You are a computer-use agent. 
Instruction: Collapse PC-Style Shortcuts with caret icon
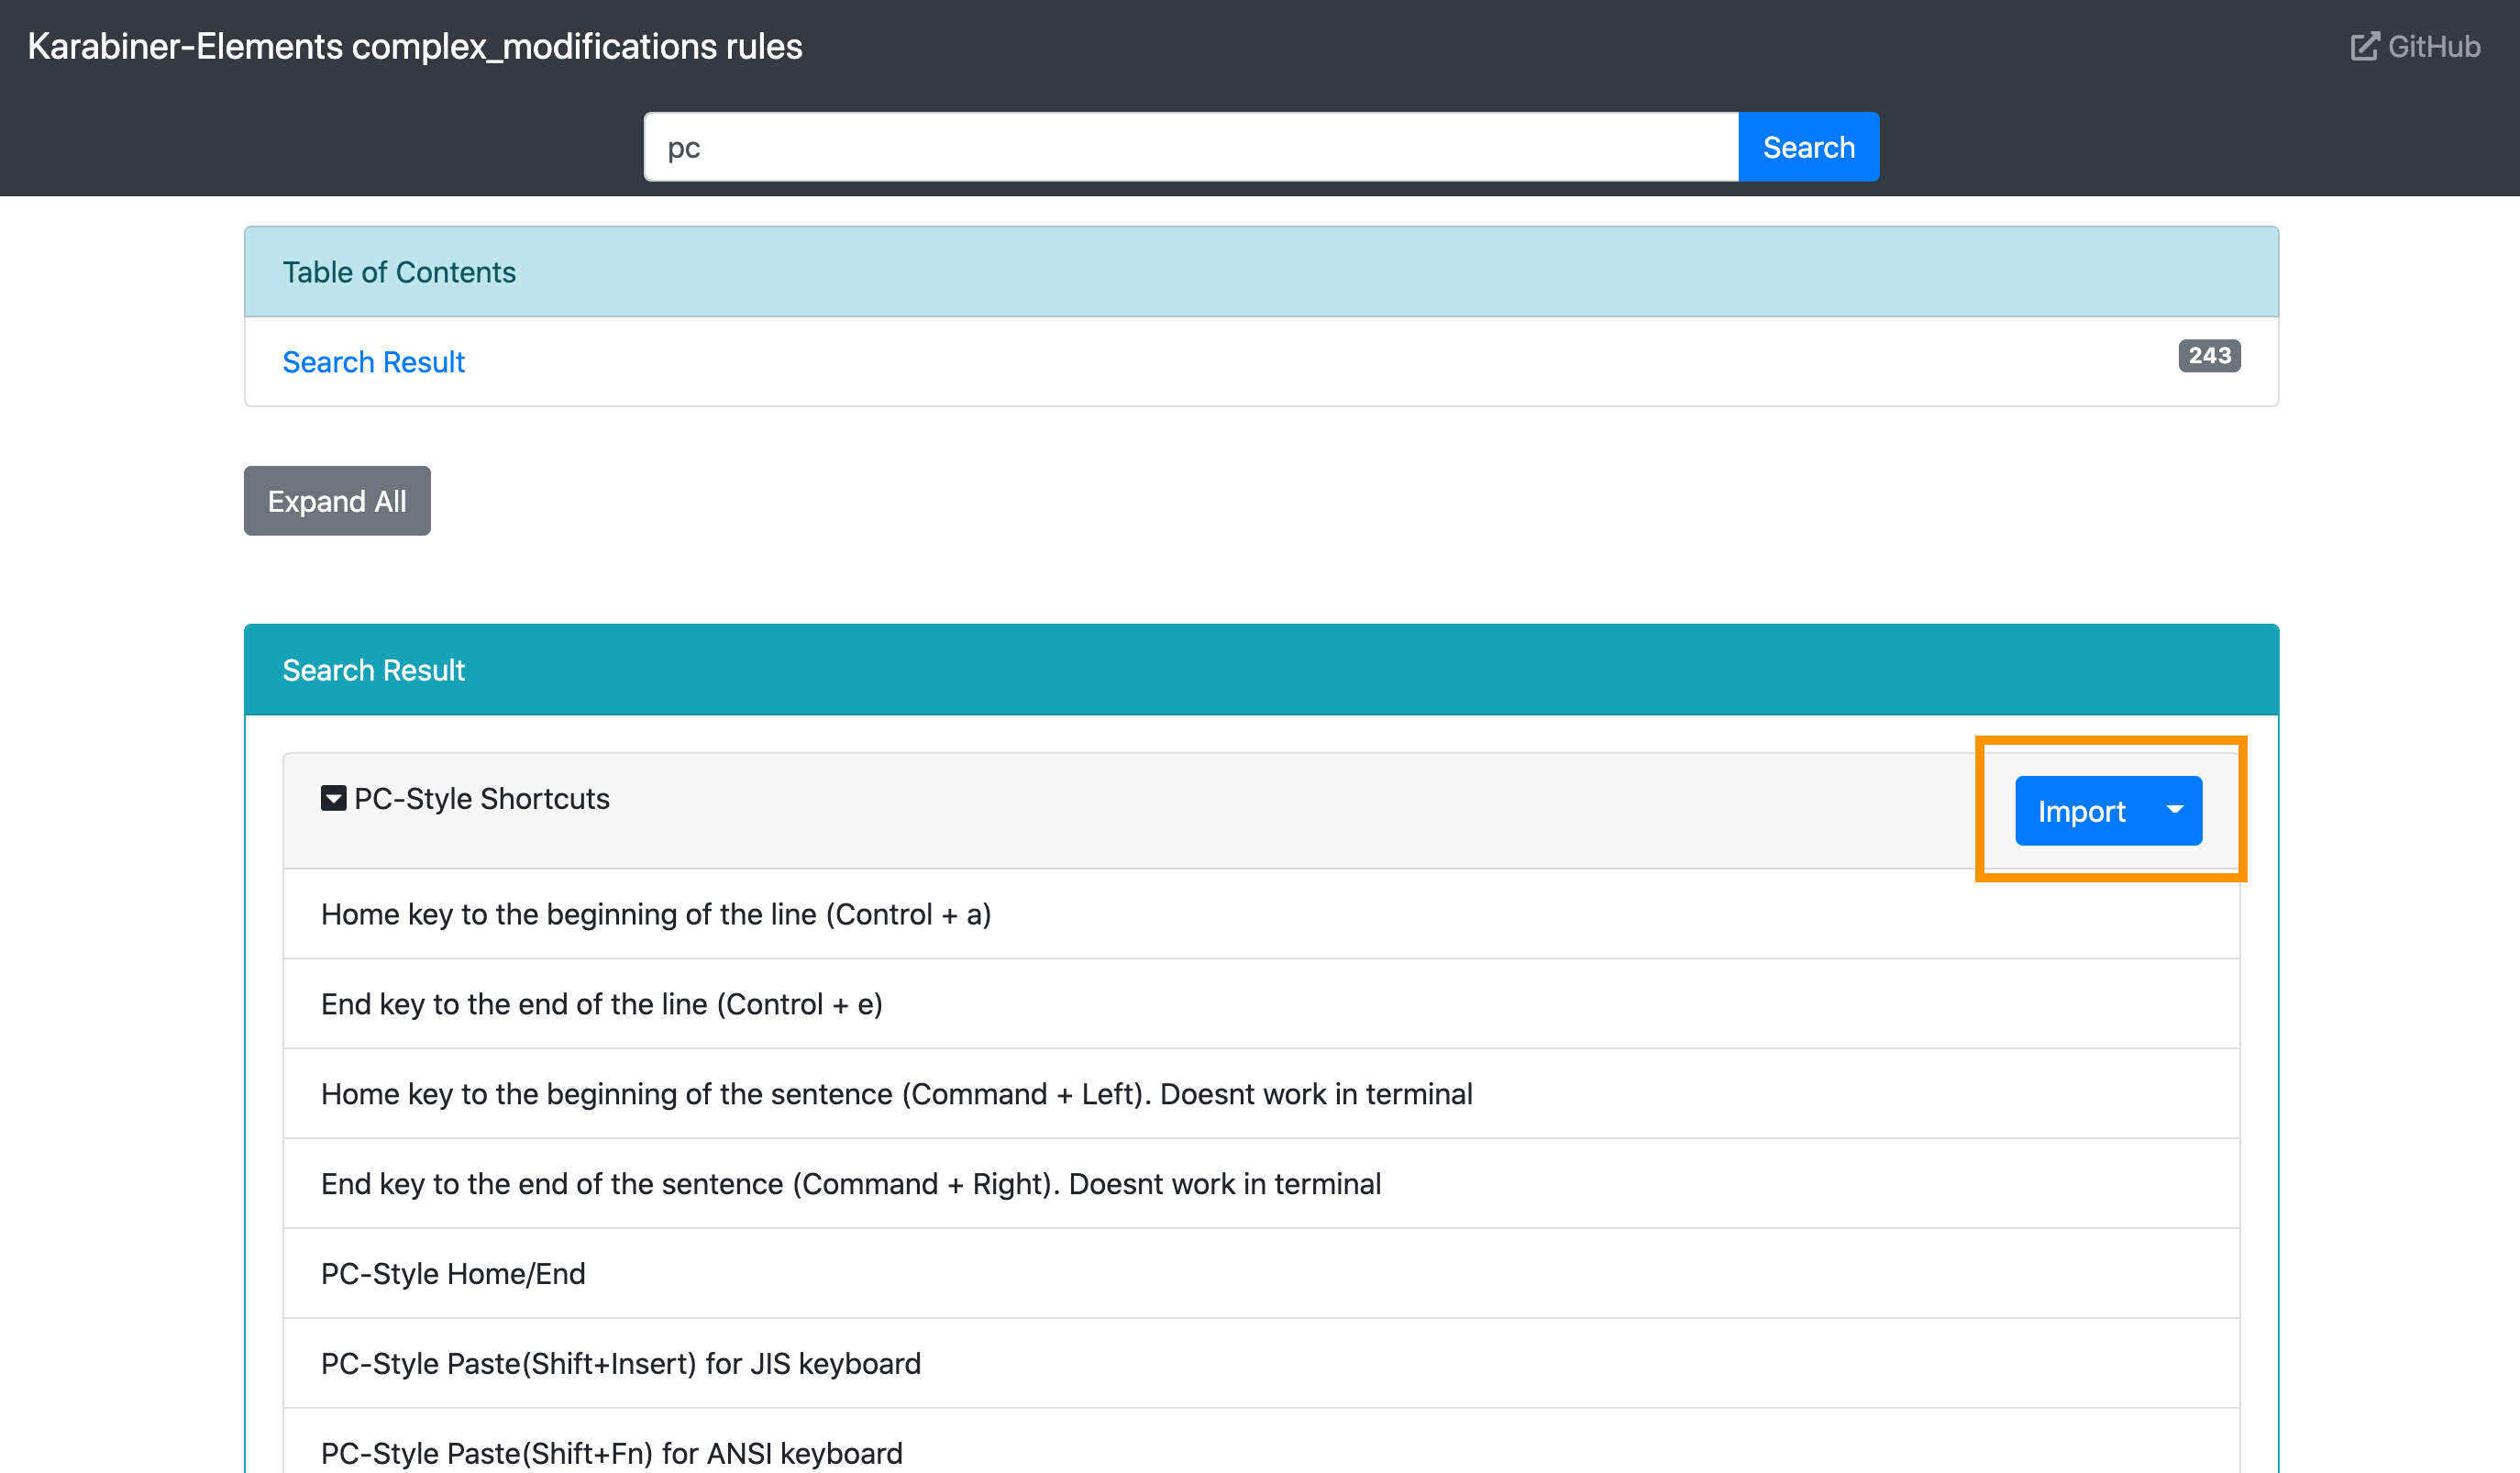(x=333, y=798)
